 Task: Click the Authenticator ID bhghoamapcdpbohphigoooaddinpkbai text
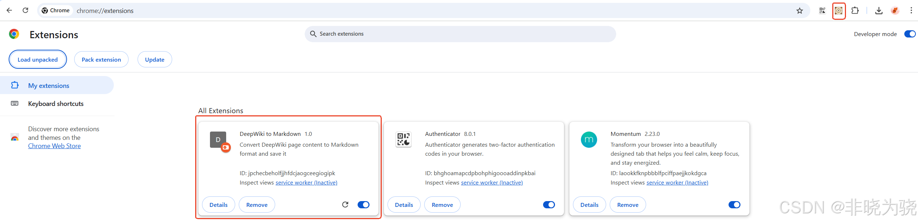[x=480, y=173]
